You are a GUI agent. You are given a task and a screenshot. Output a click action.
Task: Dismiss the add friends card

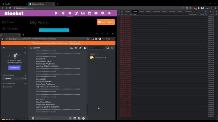coord(25,53)
